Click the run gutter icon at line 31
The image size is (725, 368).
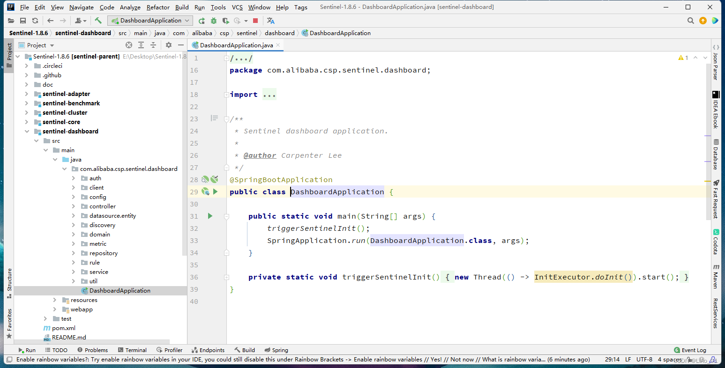210,216
